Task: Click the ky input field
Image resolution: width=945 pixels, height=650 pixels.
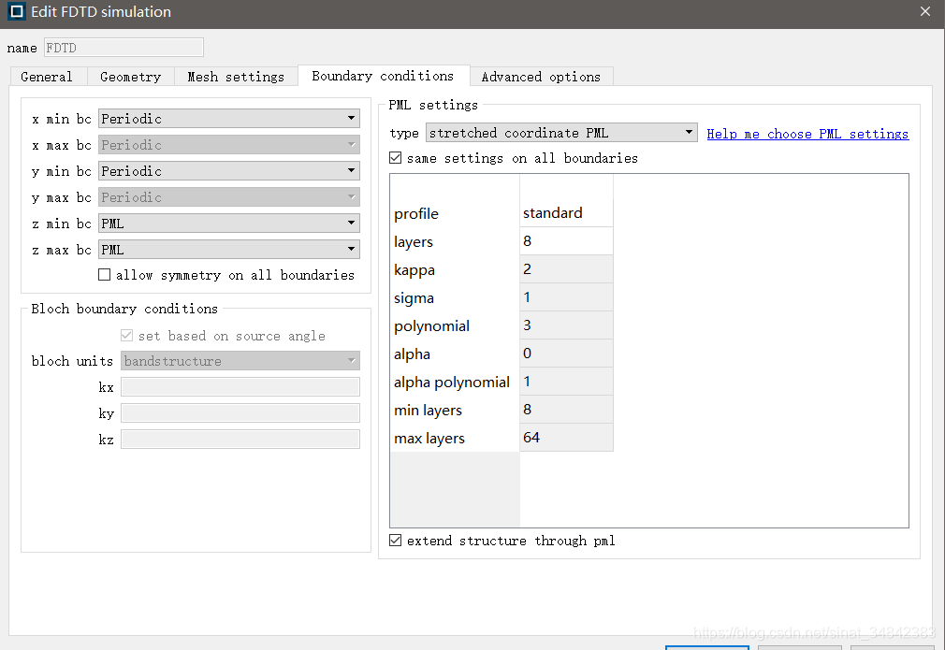Action: point(240,412)
